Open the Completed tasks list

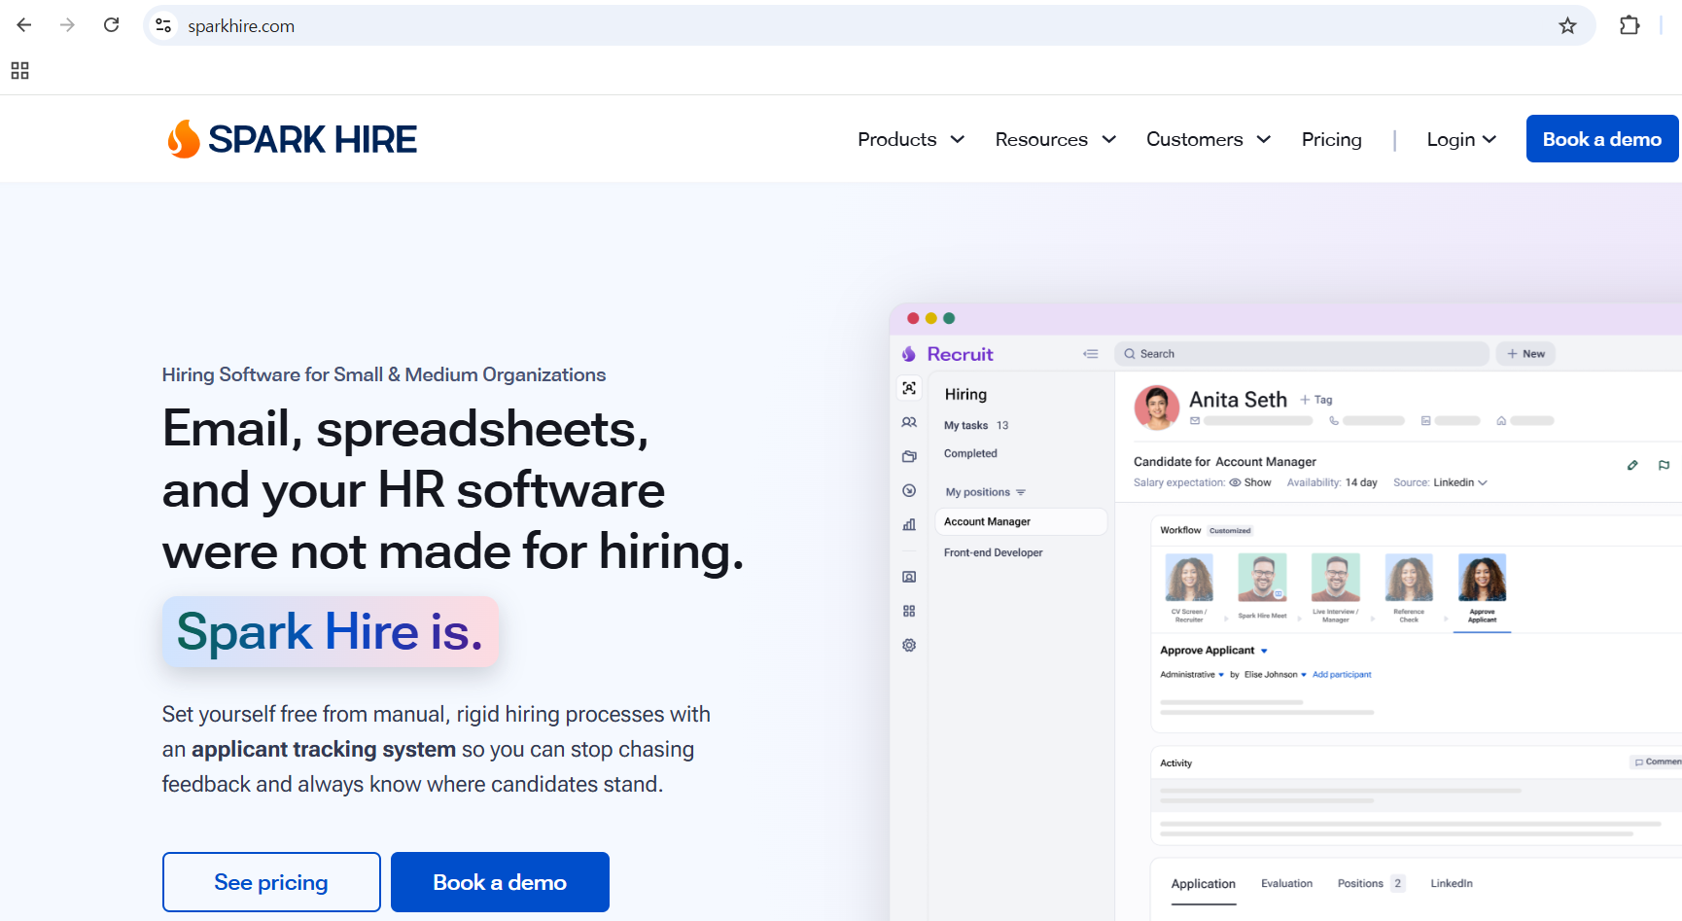(x=970, y=454)
